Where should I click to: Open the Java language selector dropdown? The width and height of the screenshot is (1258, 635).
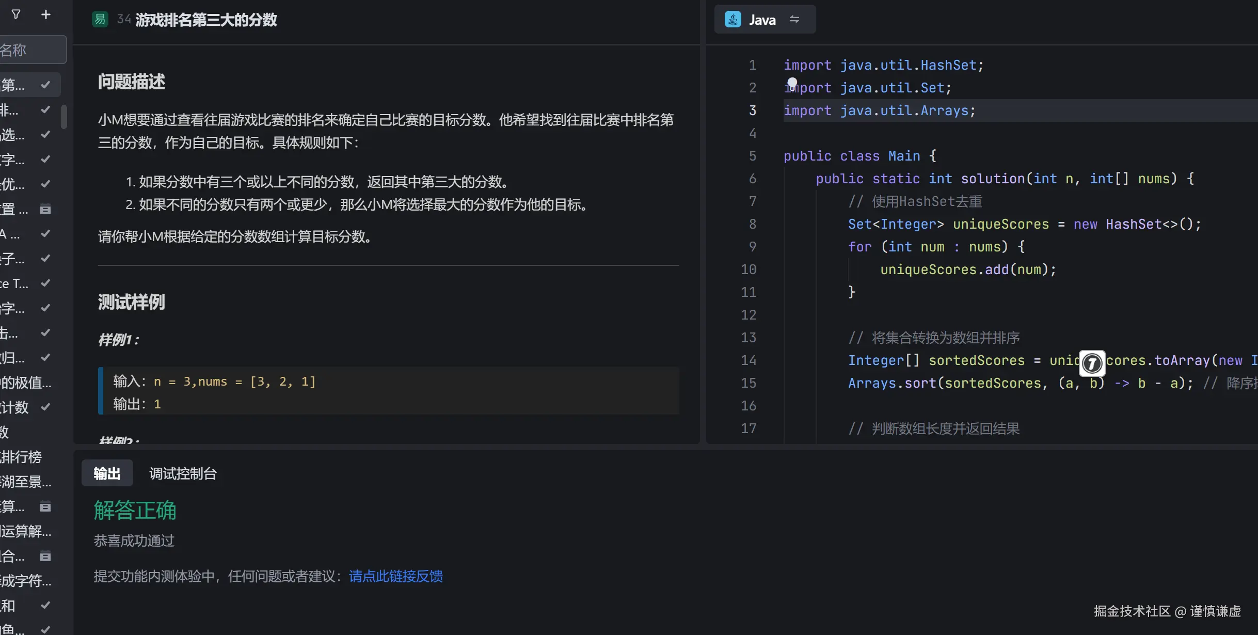[764, 19]
